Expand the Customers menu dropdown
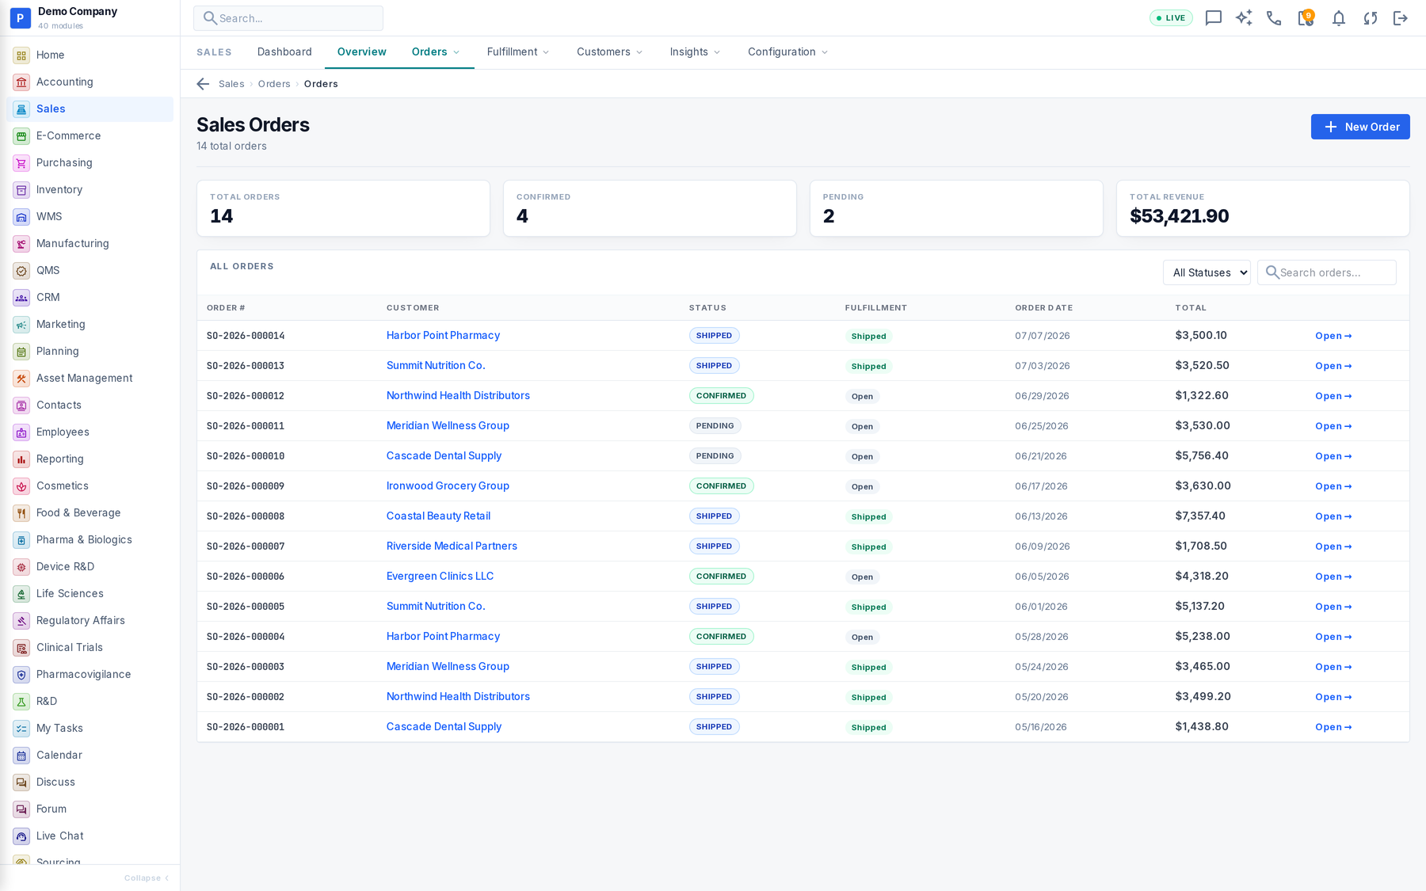This screenshot has width=1426, height=891. [609, 52]
